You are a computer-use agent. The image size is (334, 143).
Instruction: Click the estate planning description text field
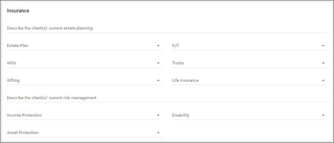pos(167,28)
